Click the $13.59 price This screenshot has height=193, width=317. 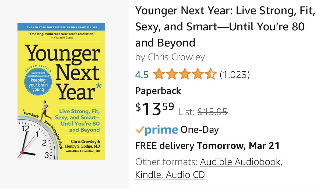pyautogui.click(x=155, y=109)
